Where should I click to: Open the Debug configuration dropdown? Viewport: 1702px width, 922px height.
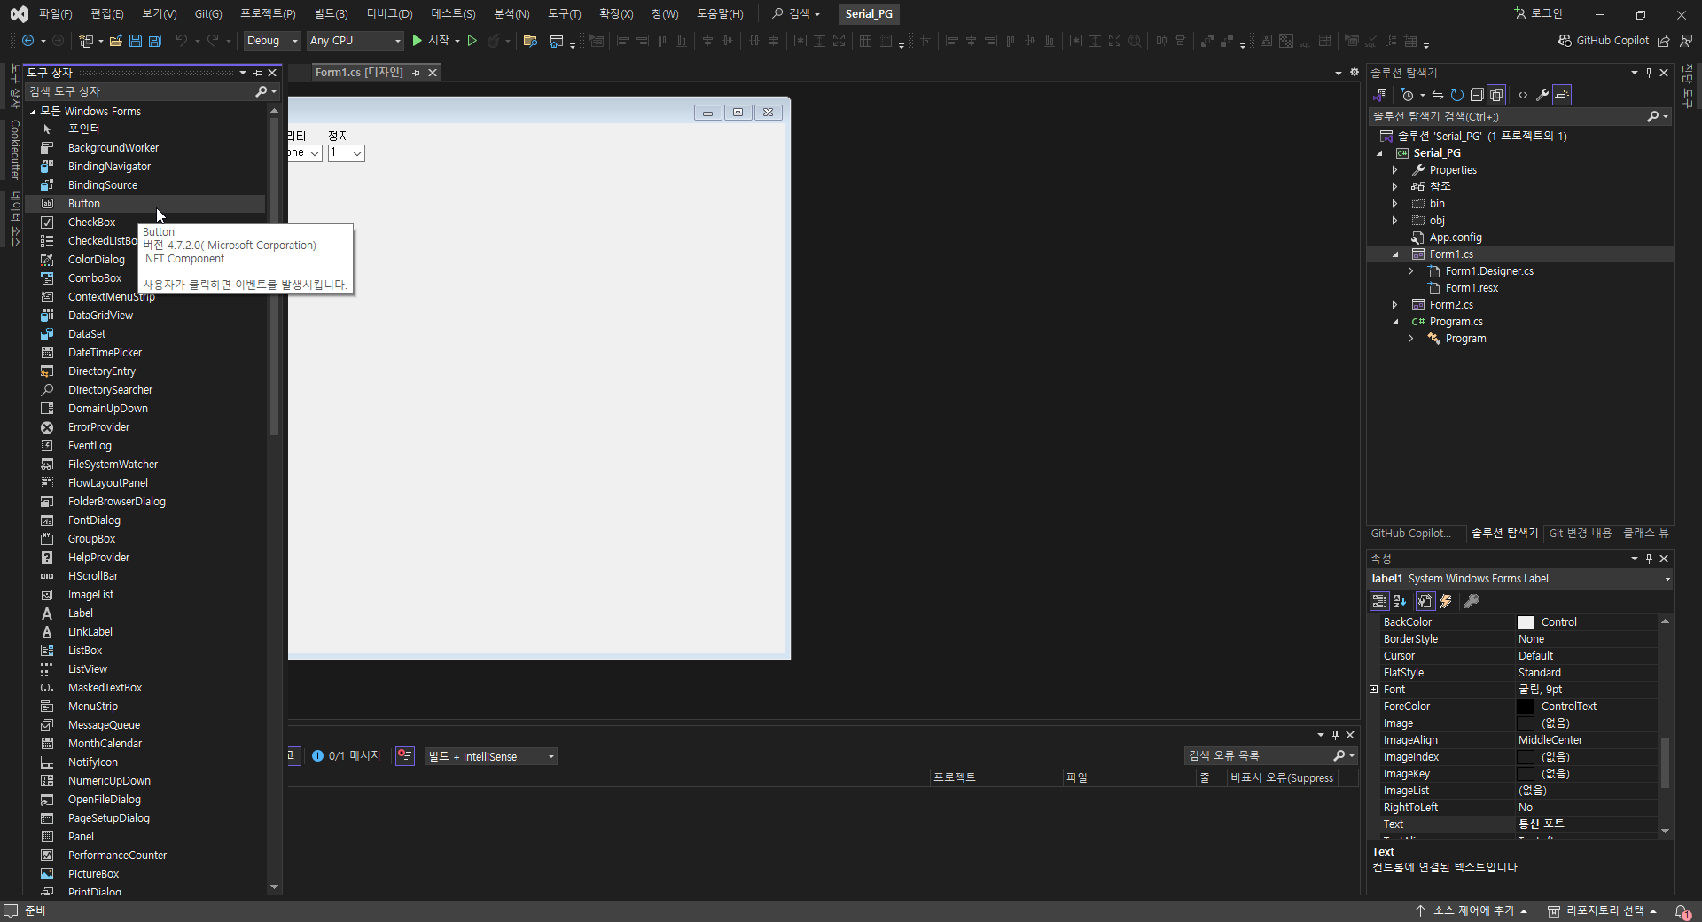pos(272,41)
